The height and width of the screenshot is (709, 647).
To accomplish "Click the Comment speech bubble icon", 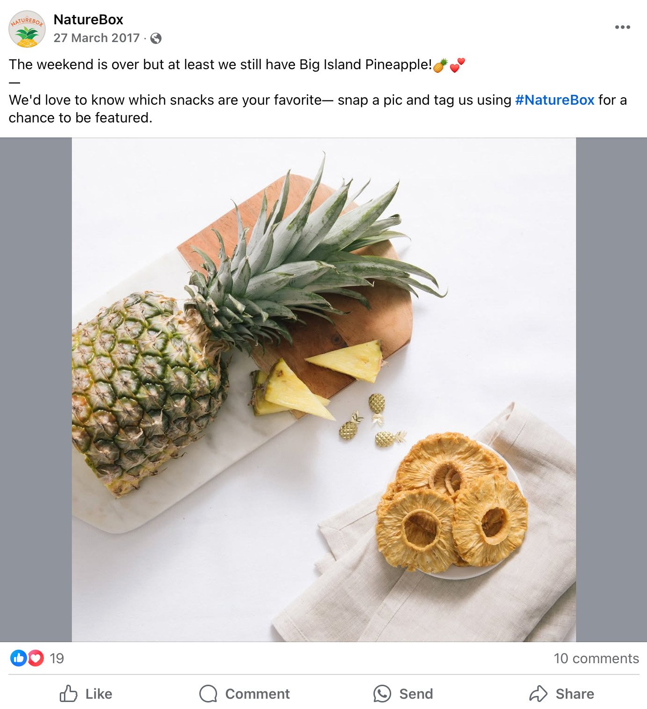I will click(209, 694).
